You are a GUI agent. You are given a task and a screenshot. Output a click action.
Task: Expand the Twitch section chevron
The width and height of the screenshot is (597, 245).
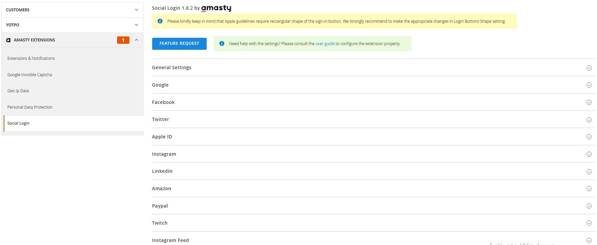589,223
